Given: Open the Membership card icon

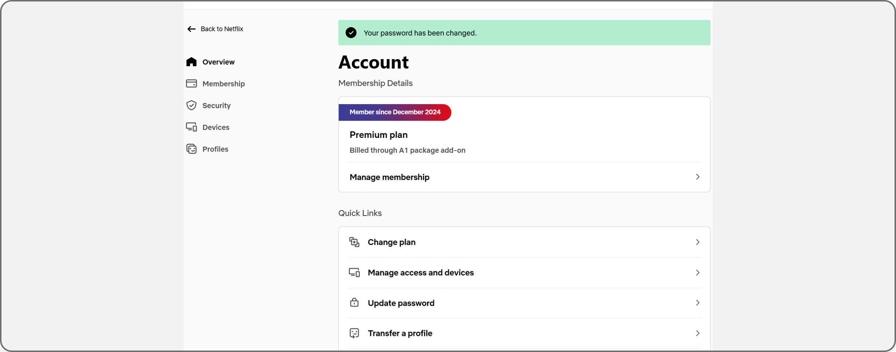Looking at the screenshot, I should [191, 84].
